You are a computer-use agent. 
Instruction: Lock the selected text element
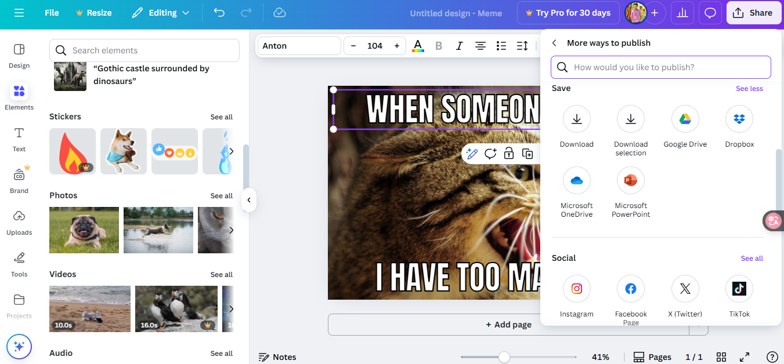(x=509, y=154)
